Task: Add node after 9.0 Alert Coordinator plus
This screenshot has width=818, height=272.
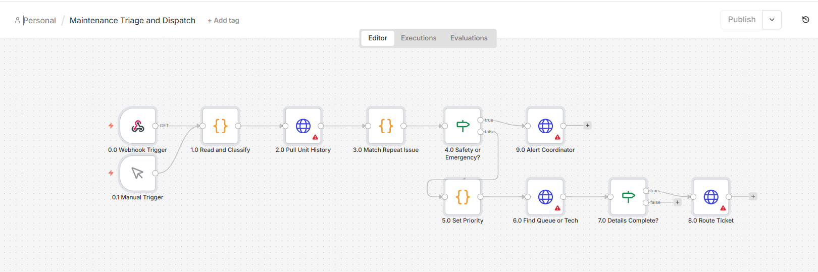Action: coord(587,126)
